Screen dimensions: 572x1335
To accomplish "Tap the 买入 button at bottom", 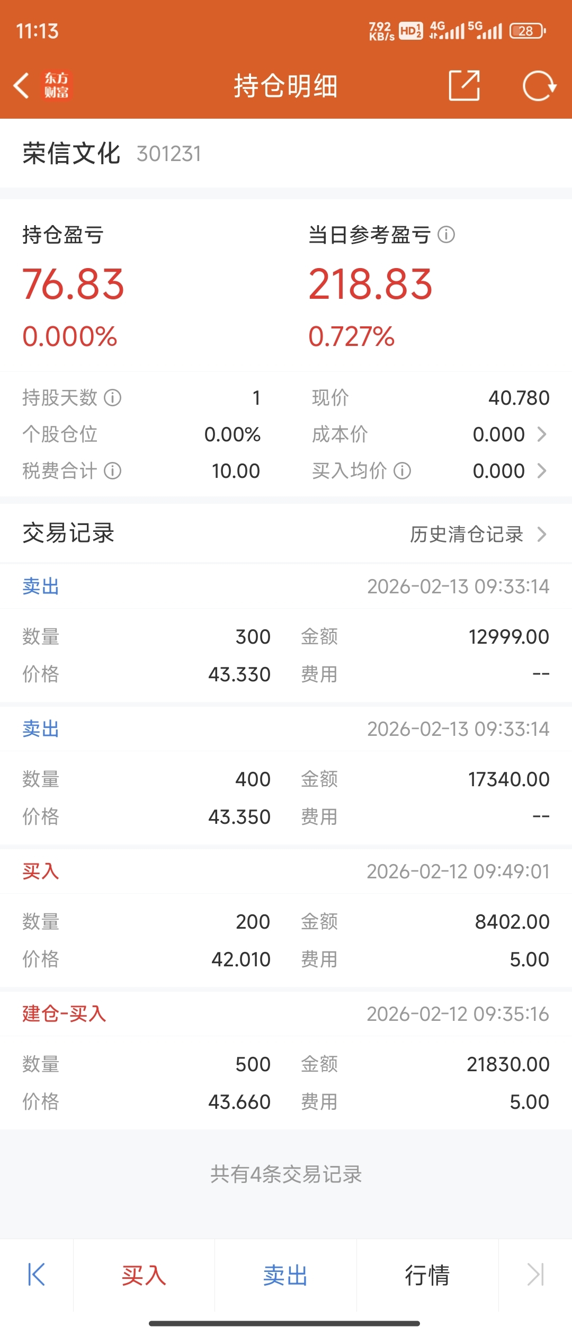I will pos(144,1275).
